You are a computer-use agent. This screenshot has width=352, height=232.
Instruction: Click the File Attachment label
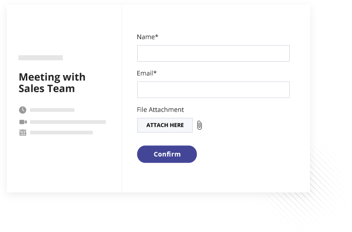point(160,110)
